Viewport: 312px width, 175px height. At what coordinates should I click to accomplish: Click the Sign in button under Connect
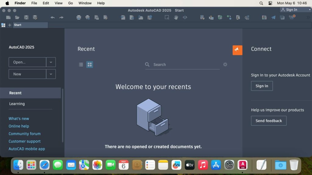coord(262,86)
